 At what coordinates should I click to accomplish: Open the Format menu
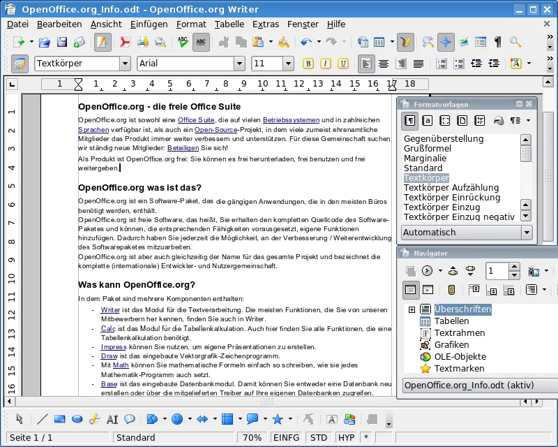[x=191, y=24]
